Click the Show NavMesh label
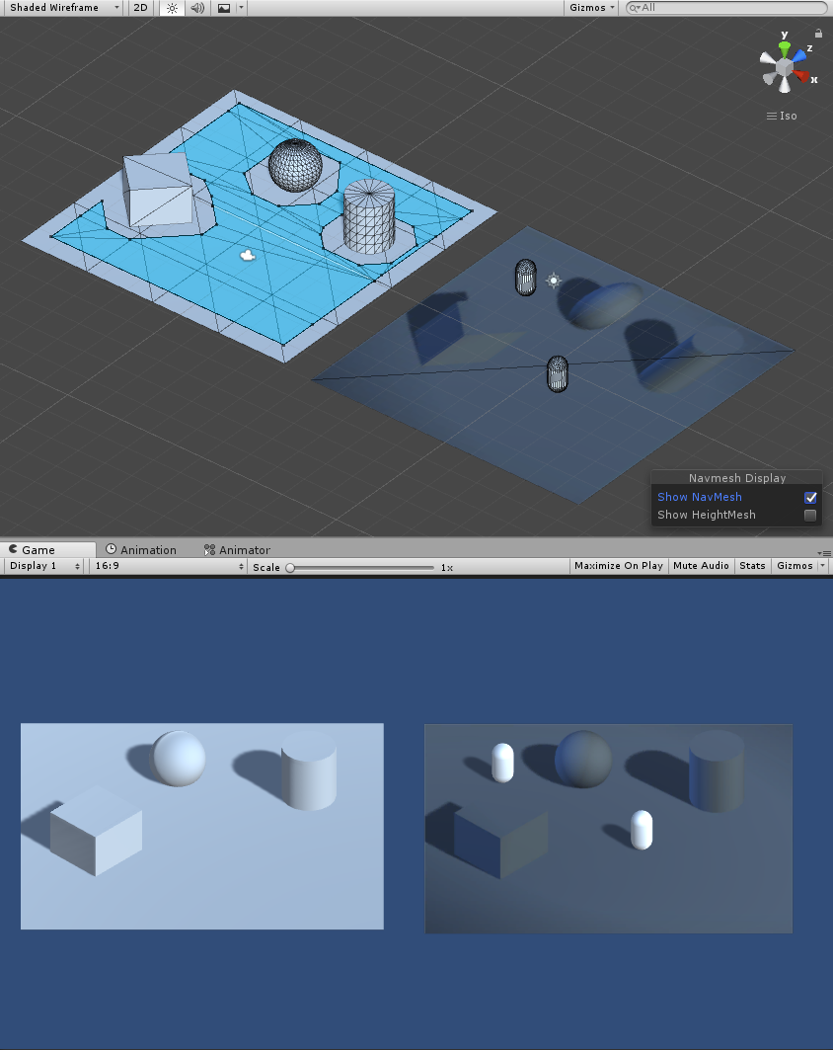The image size is (833, 1050). 699,497
